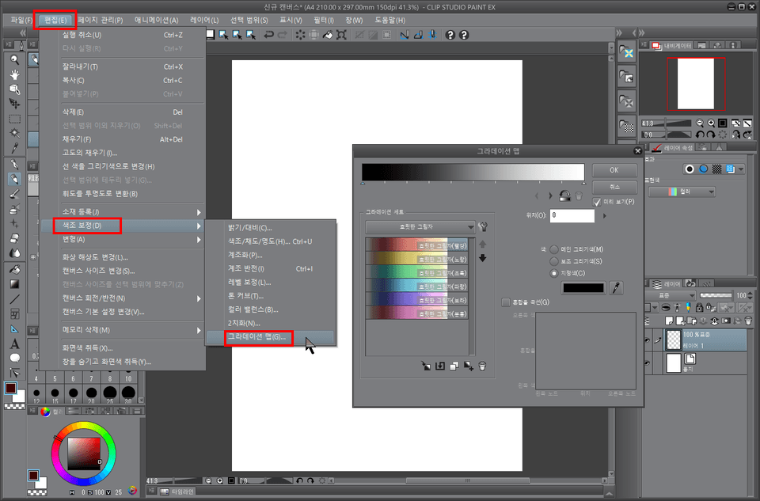Open gradient set wrench settings

(483, 227)
